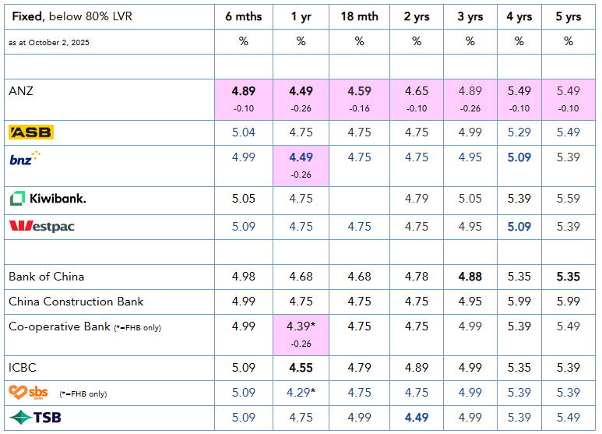The image size is (602, 434).
Task: Click Co-operative Bank 5 year rate 5.49
Action: coord(569,326)
